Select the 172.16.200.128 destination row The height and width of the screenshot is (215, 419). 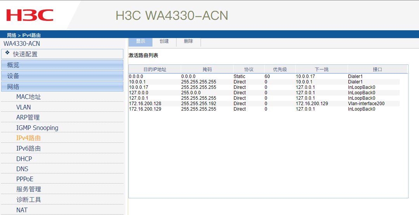point(145,104)
